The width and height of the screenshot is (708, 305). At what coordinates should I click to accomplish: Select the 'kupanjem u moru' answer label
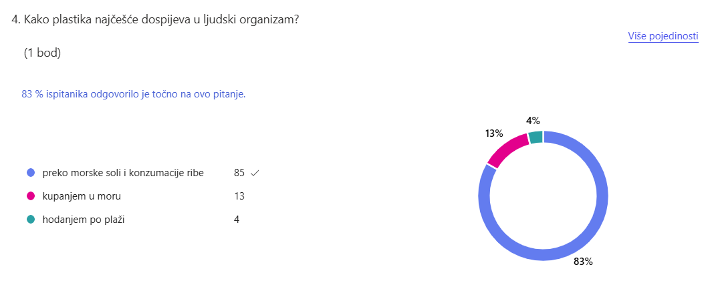82,196
